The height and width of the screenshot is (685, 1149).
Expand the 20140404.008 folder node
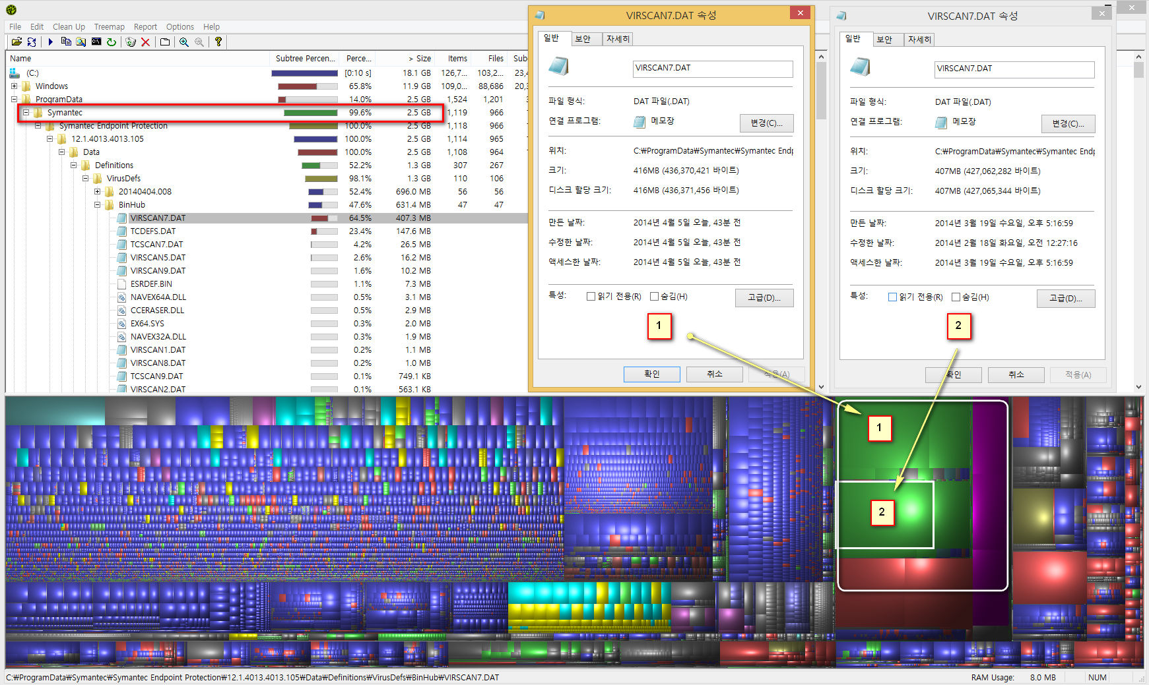pyautogui.click(x=97, y=191)
